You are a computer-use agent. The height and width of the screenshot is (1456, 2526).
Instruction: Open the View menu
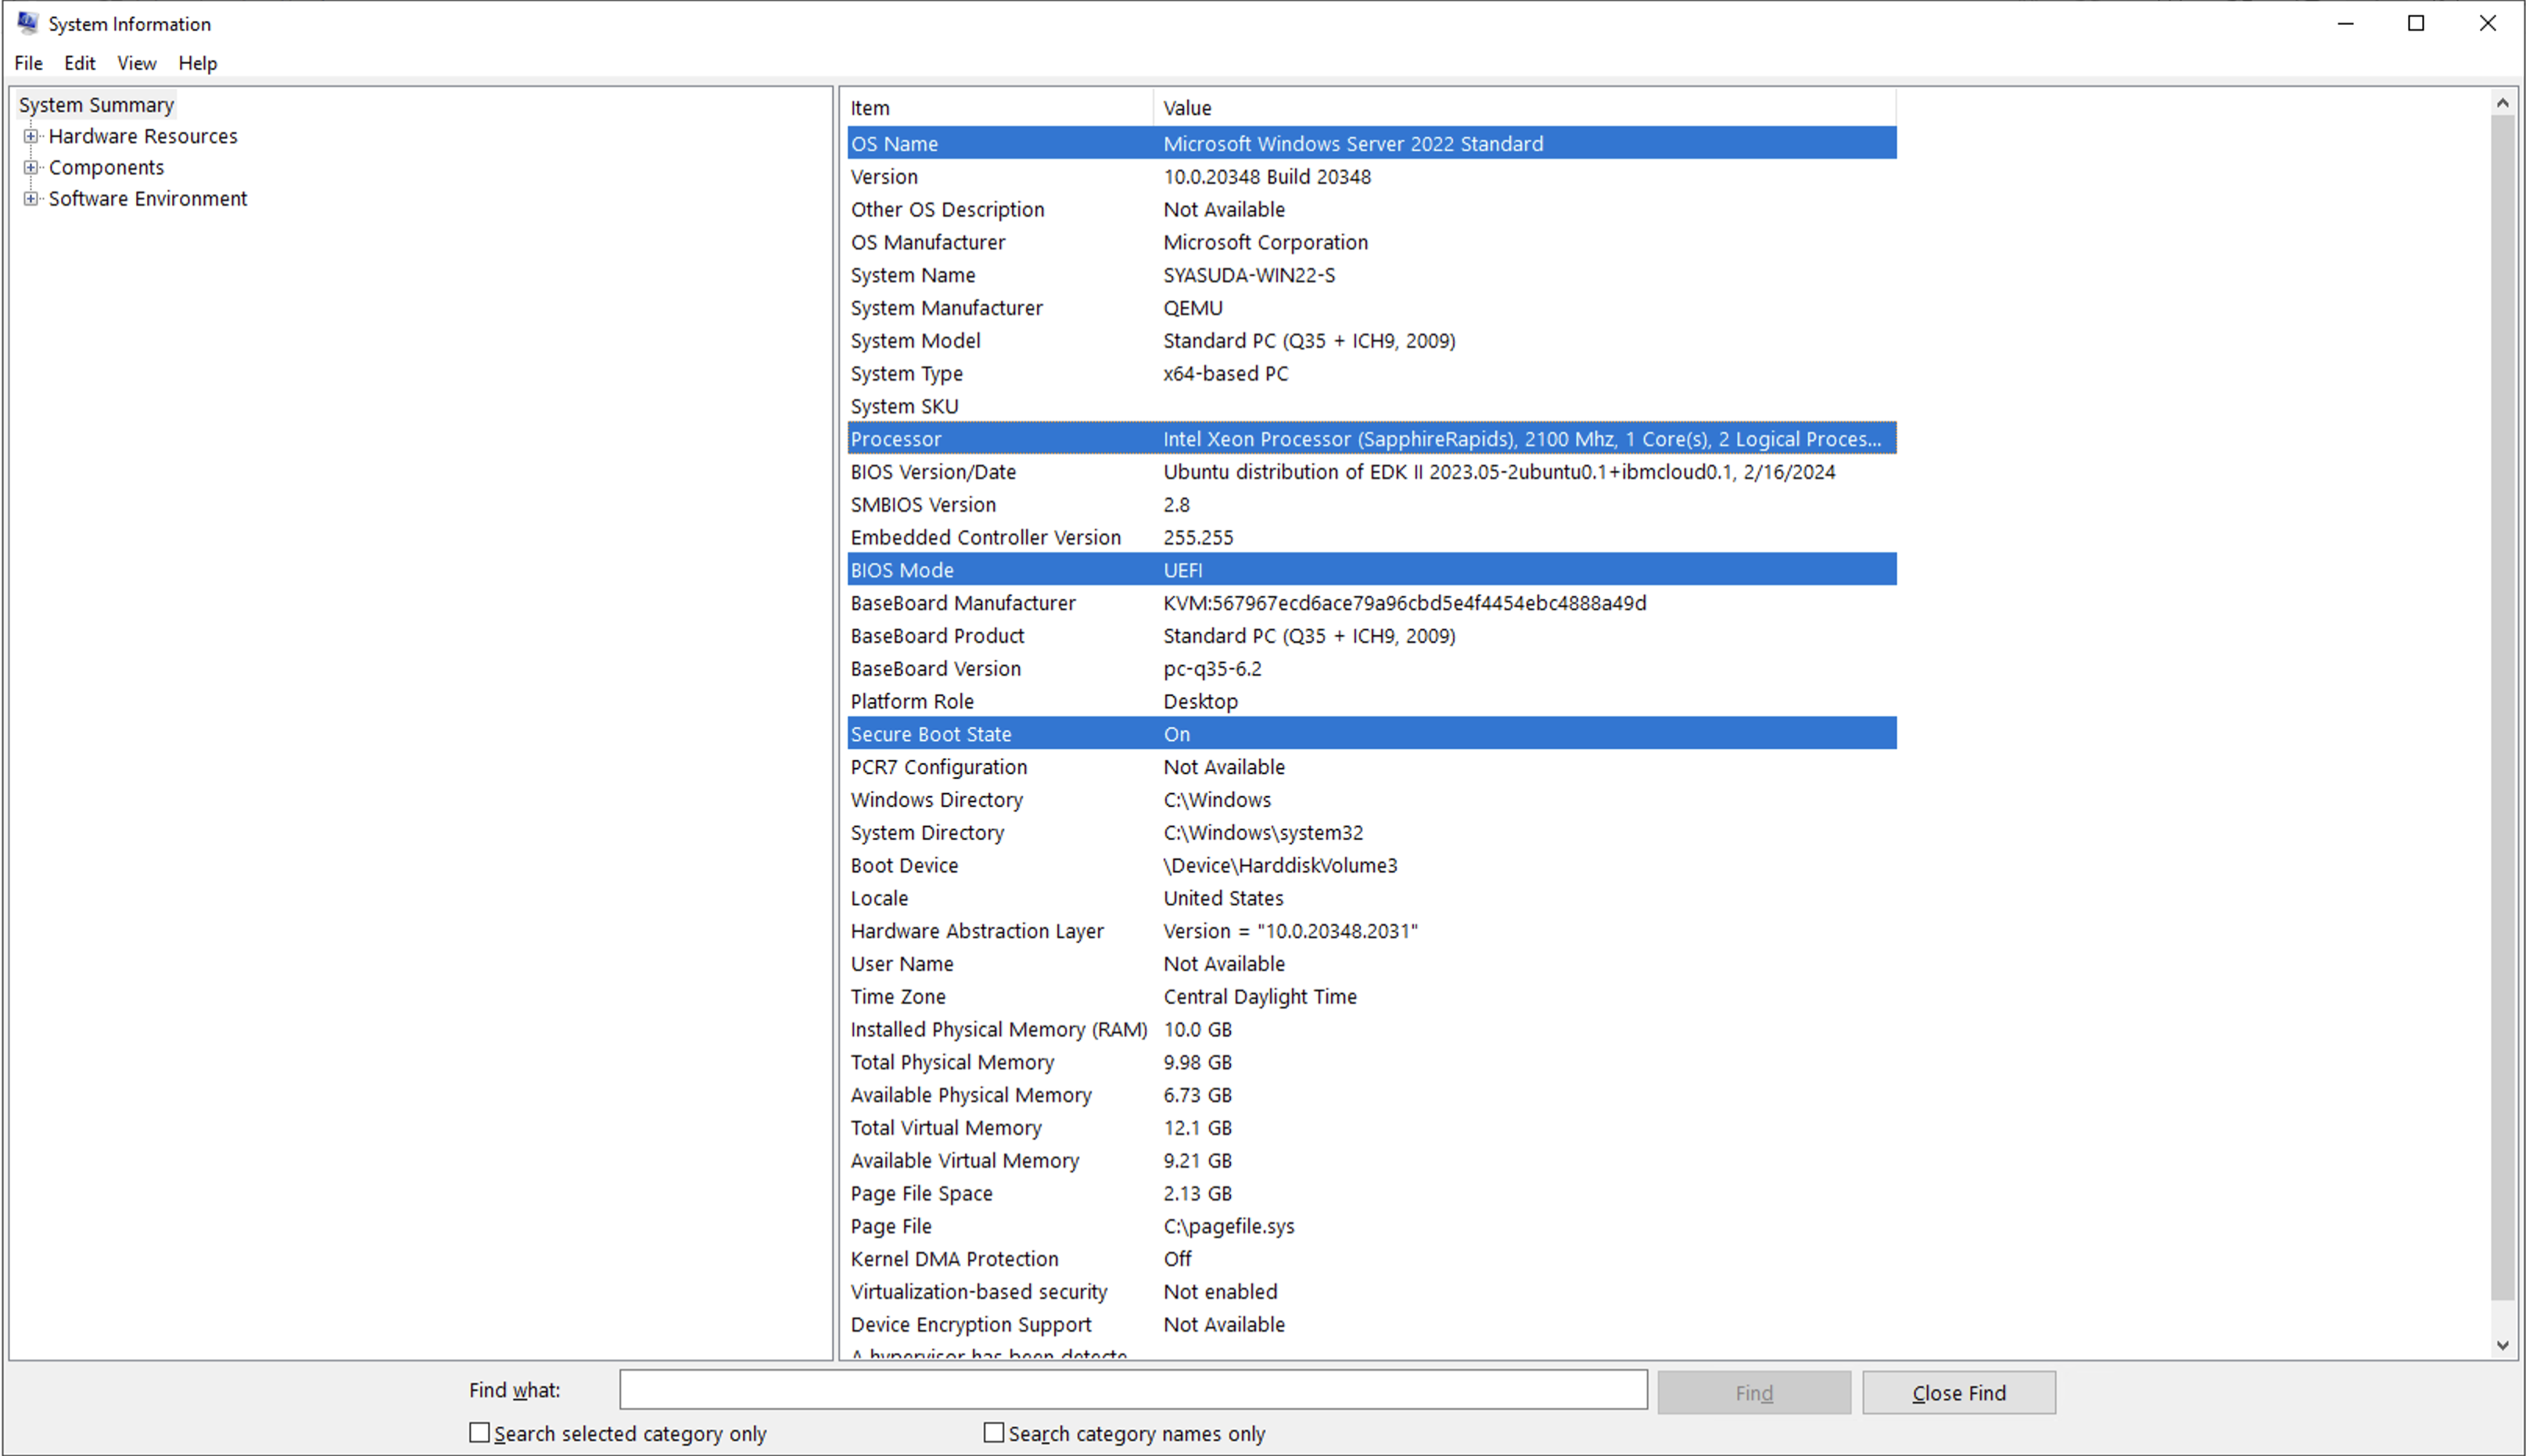pos(136,63)
